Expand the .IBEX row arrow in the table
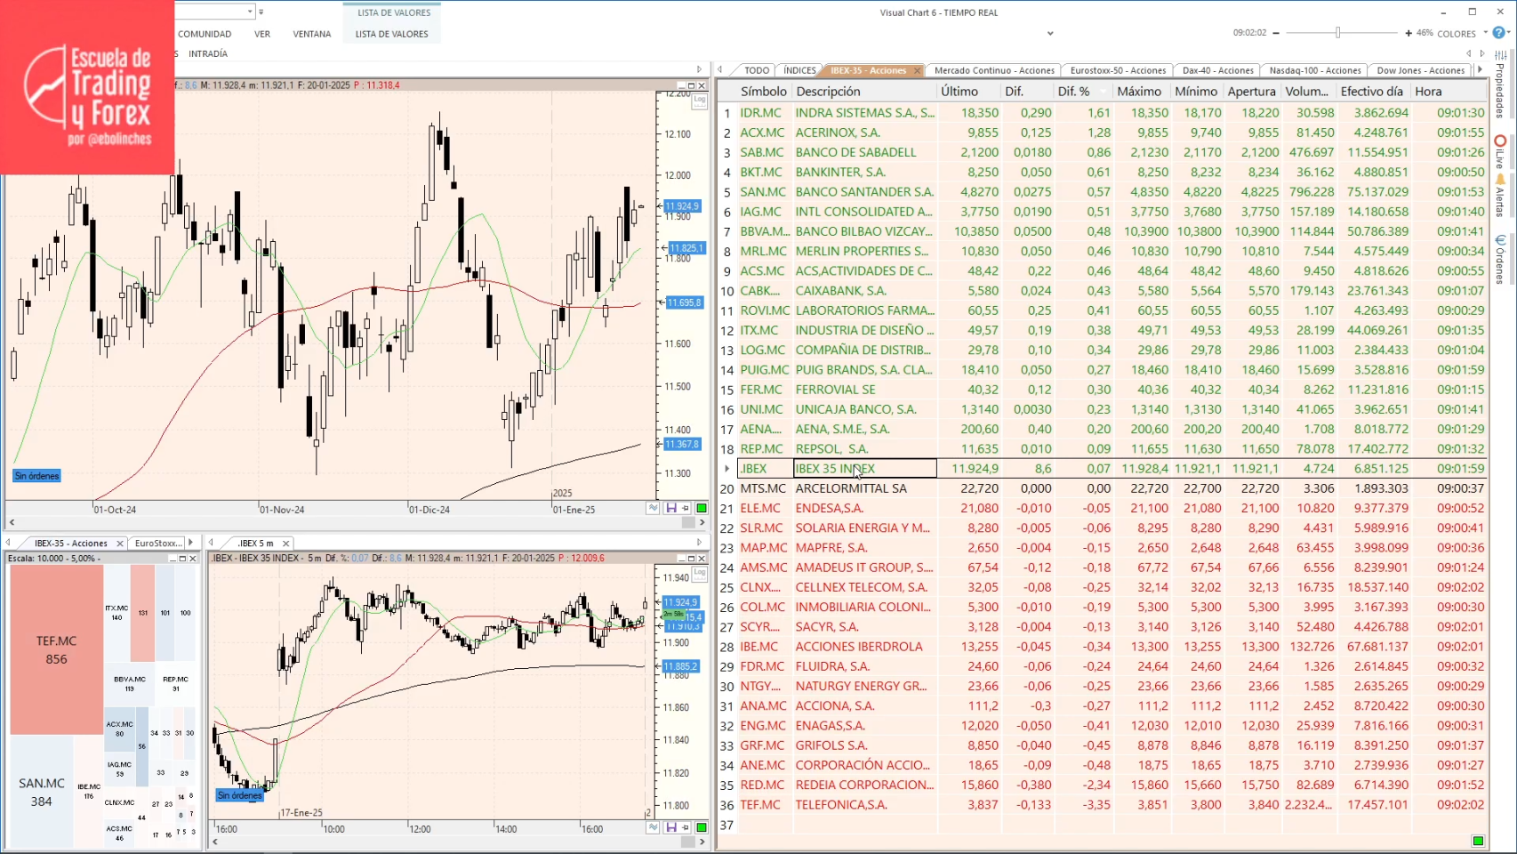The height and width of the screenshot is (854, 1517). [x=727, y=469]
